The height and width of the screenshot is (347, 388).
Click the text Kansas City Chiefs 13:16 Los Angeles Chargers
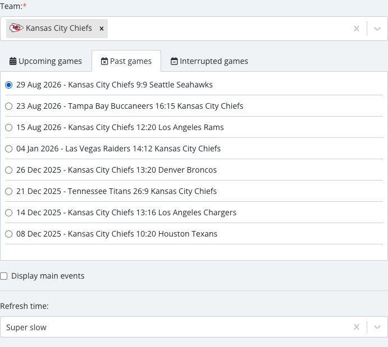click(152, 212)
